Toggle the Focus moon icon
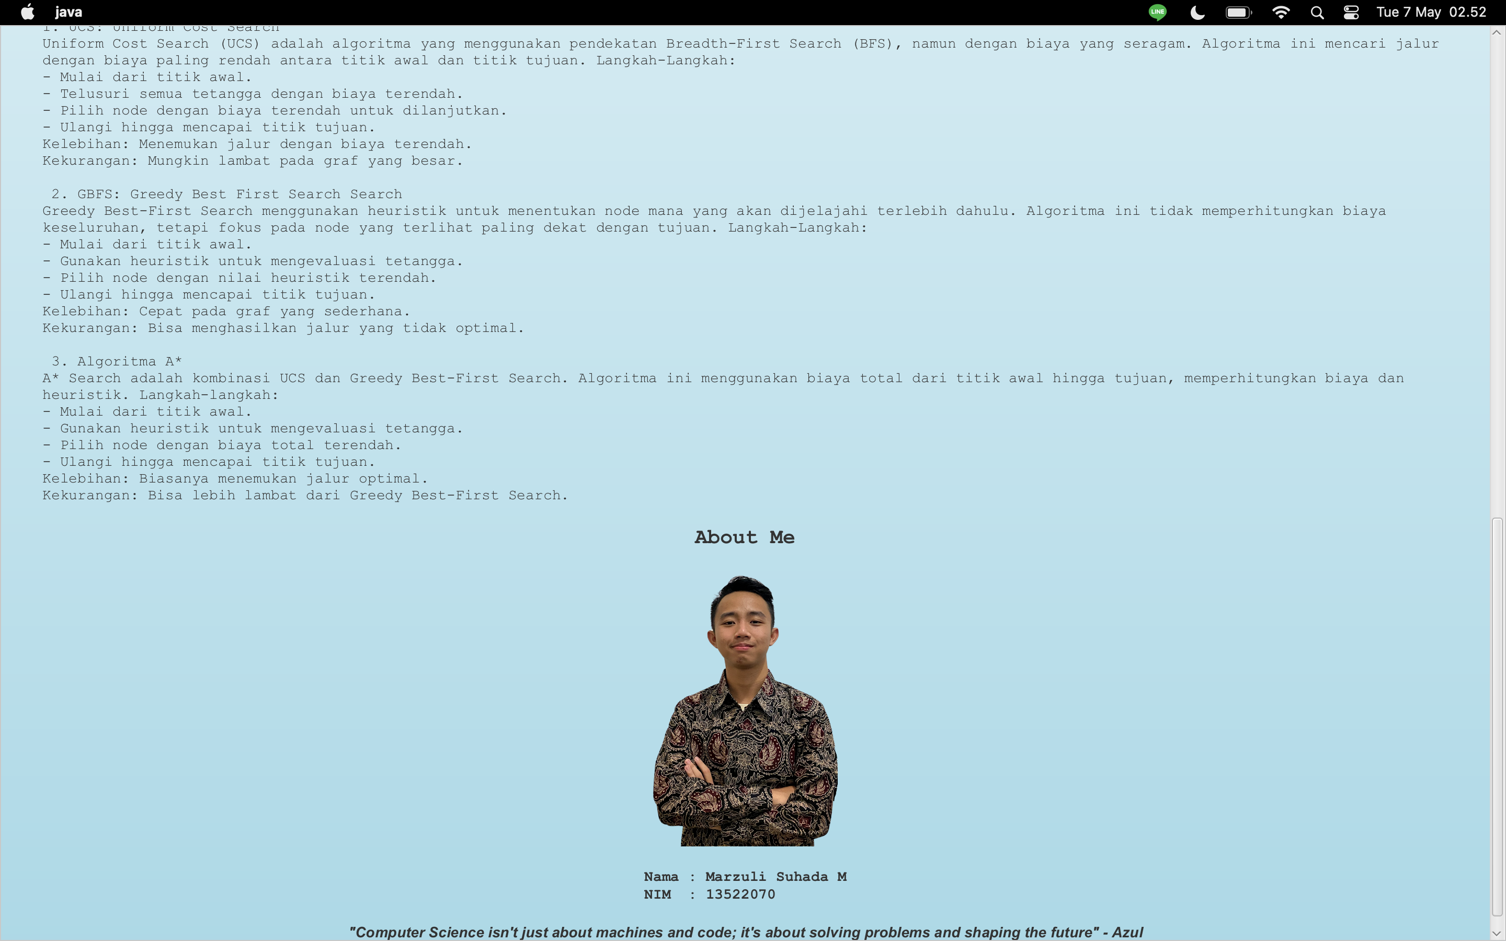The image size is (1506, 941). (x=1197, y=12)
